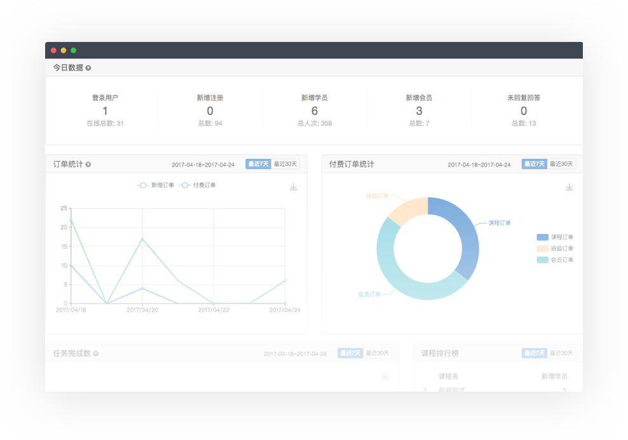The image size is (628, 440).
Task: Click help icon beside 任务完成数 title
Action: 96,354
